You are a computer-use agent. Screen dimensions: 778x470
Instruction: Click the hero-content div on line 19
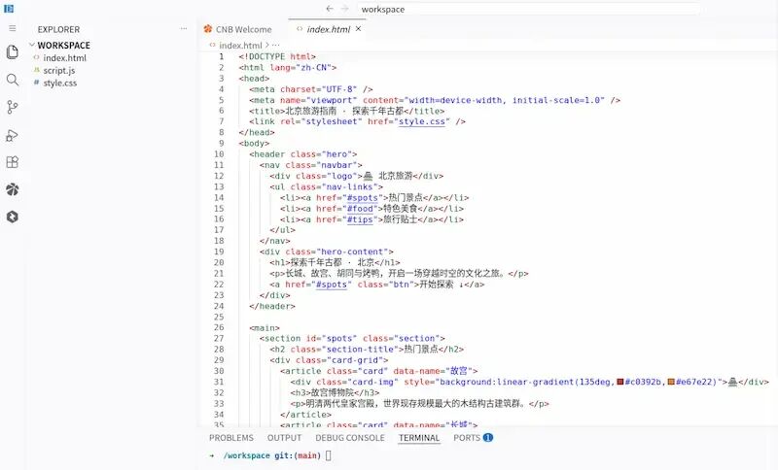click(326, 252)
